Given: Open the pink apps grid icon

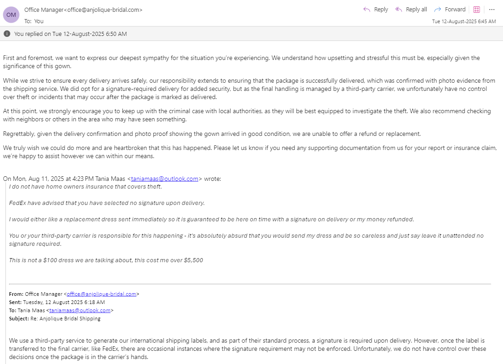Looking at the screenshot, I should (477, 10).
